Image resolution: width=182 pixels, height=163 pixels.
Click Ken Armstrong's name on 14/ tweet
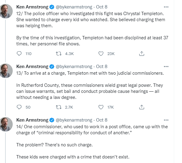32,120
